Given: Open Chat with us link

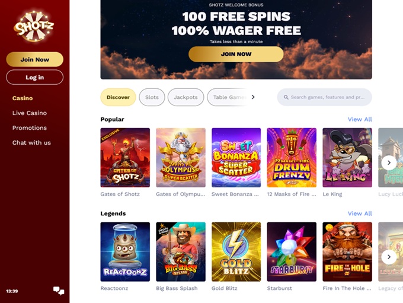Looking at the screenshot, I should pos(31,143).
